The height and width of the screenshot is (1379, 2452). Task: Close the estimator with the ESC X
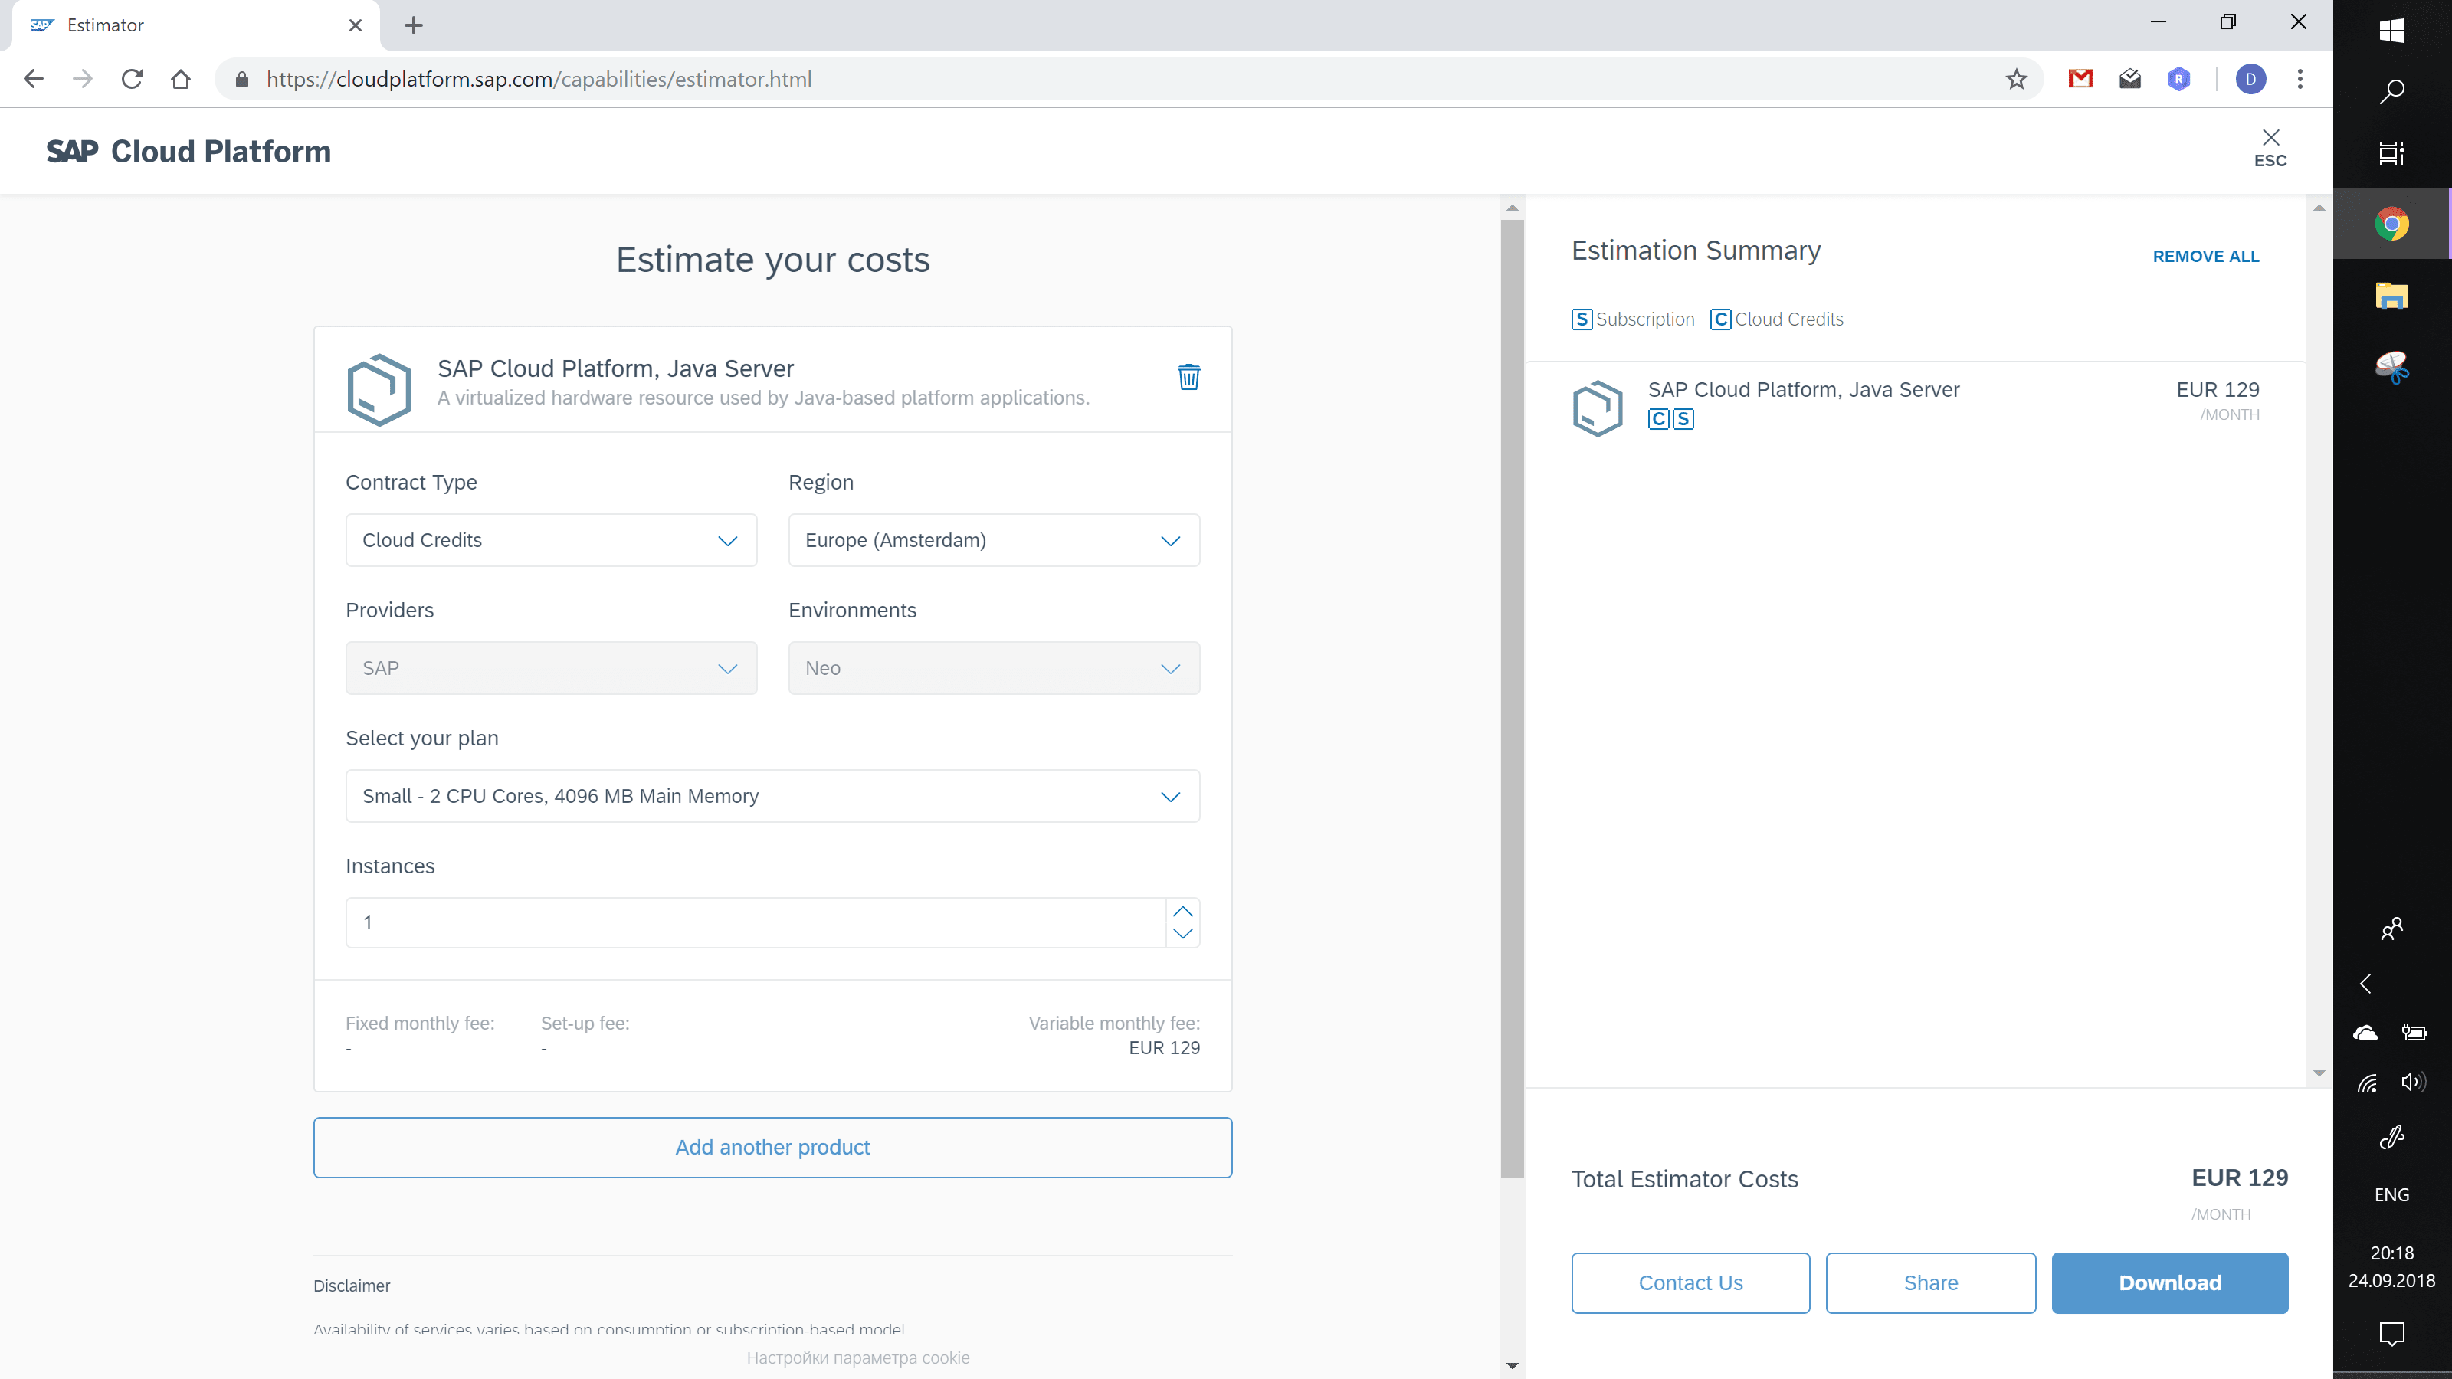click(2270, 148)
